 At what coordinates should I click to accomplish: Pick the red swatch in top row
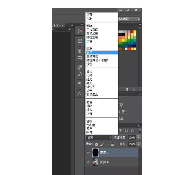coord(132,32)
